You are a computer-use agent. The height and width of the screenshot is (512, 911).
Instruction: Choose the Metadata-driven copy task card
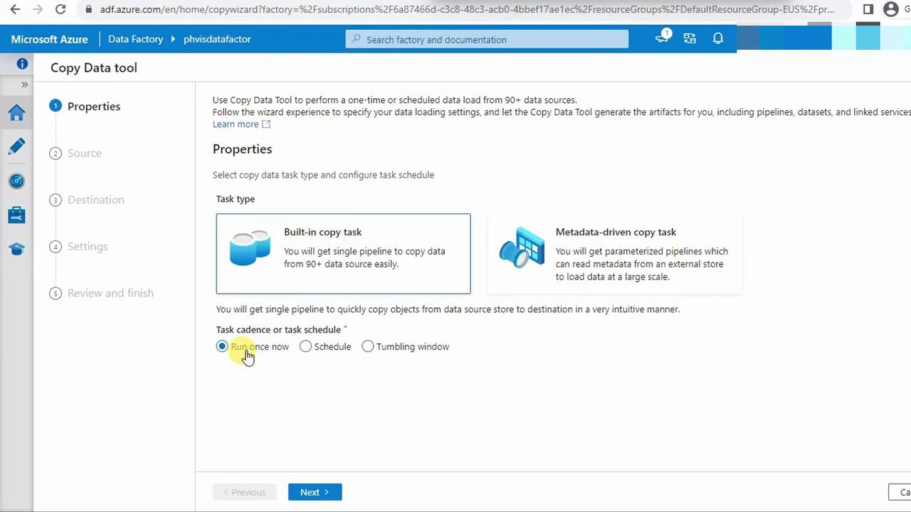tap(615, 254)
